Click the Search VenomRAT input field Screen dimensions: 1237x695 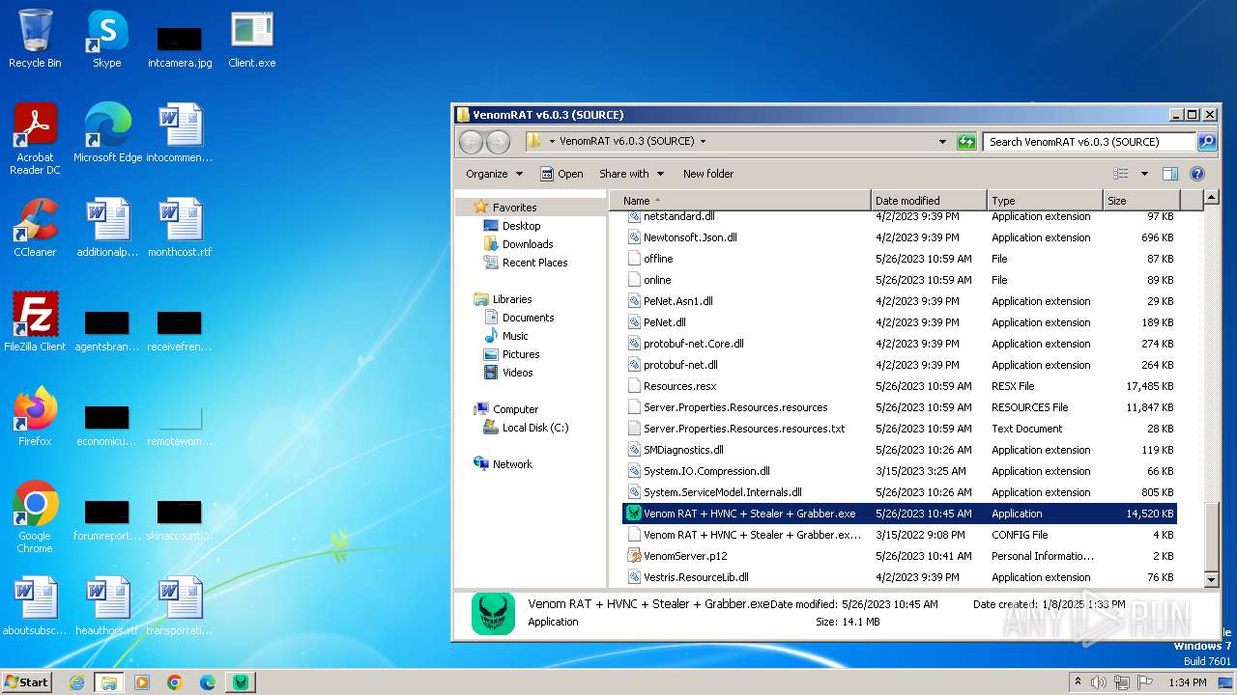[1090, 142]
